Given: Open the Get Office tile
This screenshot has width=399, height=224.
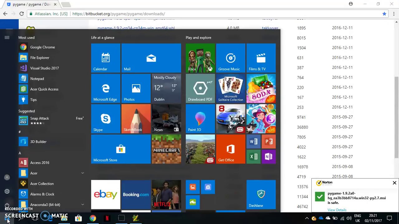Looking at the screenshot, I should [231, 149].
